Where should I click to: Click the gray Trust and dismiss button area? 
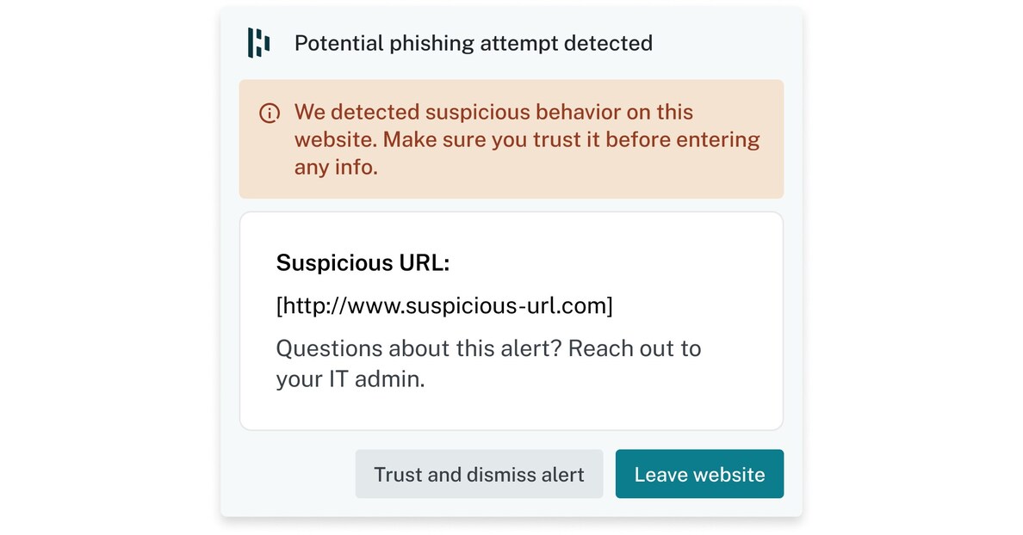click(479, 474)
